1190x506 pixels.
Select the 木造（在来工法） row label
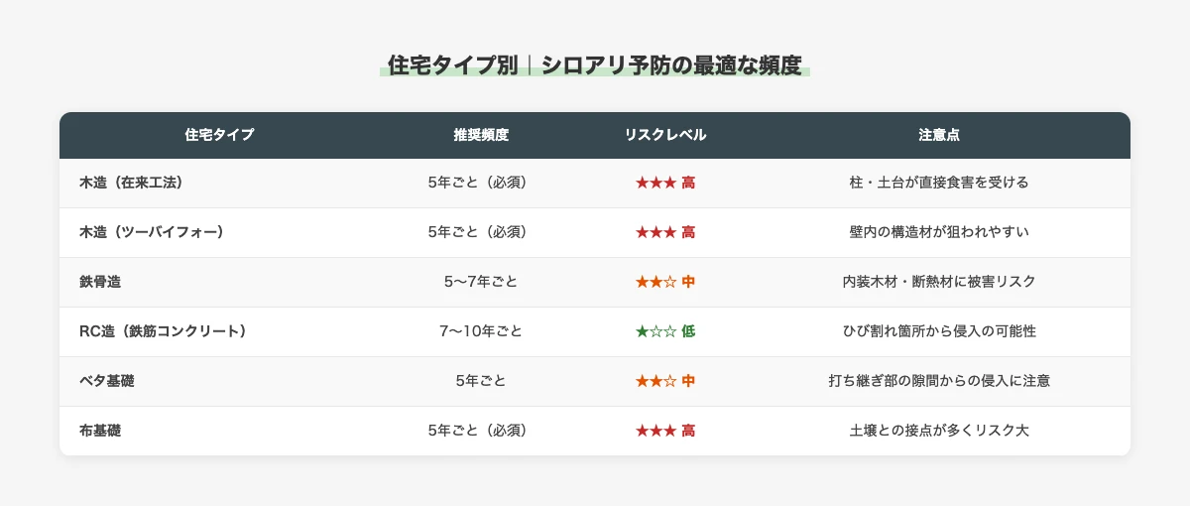pyautogui.click(x=131, y=183)
